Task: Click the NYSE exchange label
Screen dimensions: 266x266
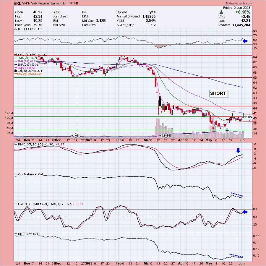Action: coord(74,3)
